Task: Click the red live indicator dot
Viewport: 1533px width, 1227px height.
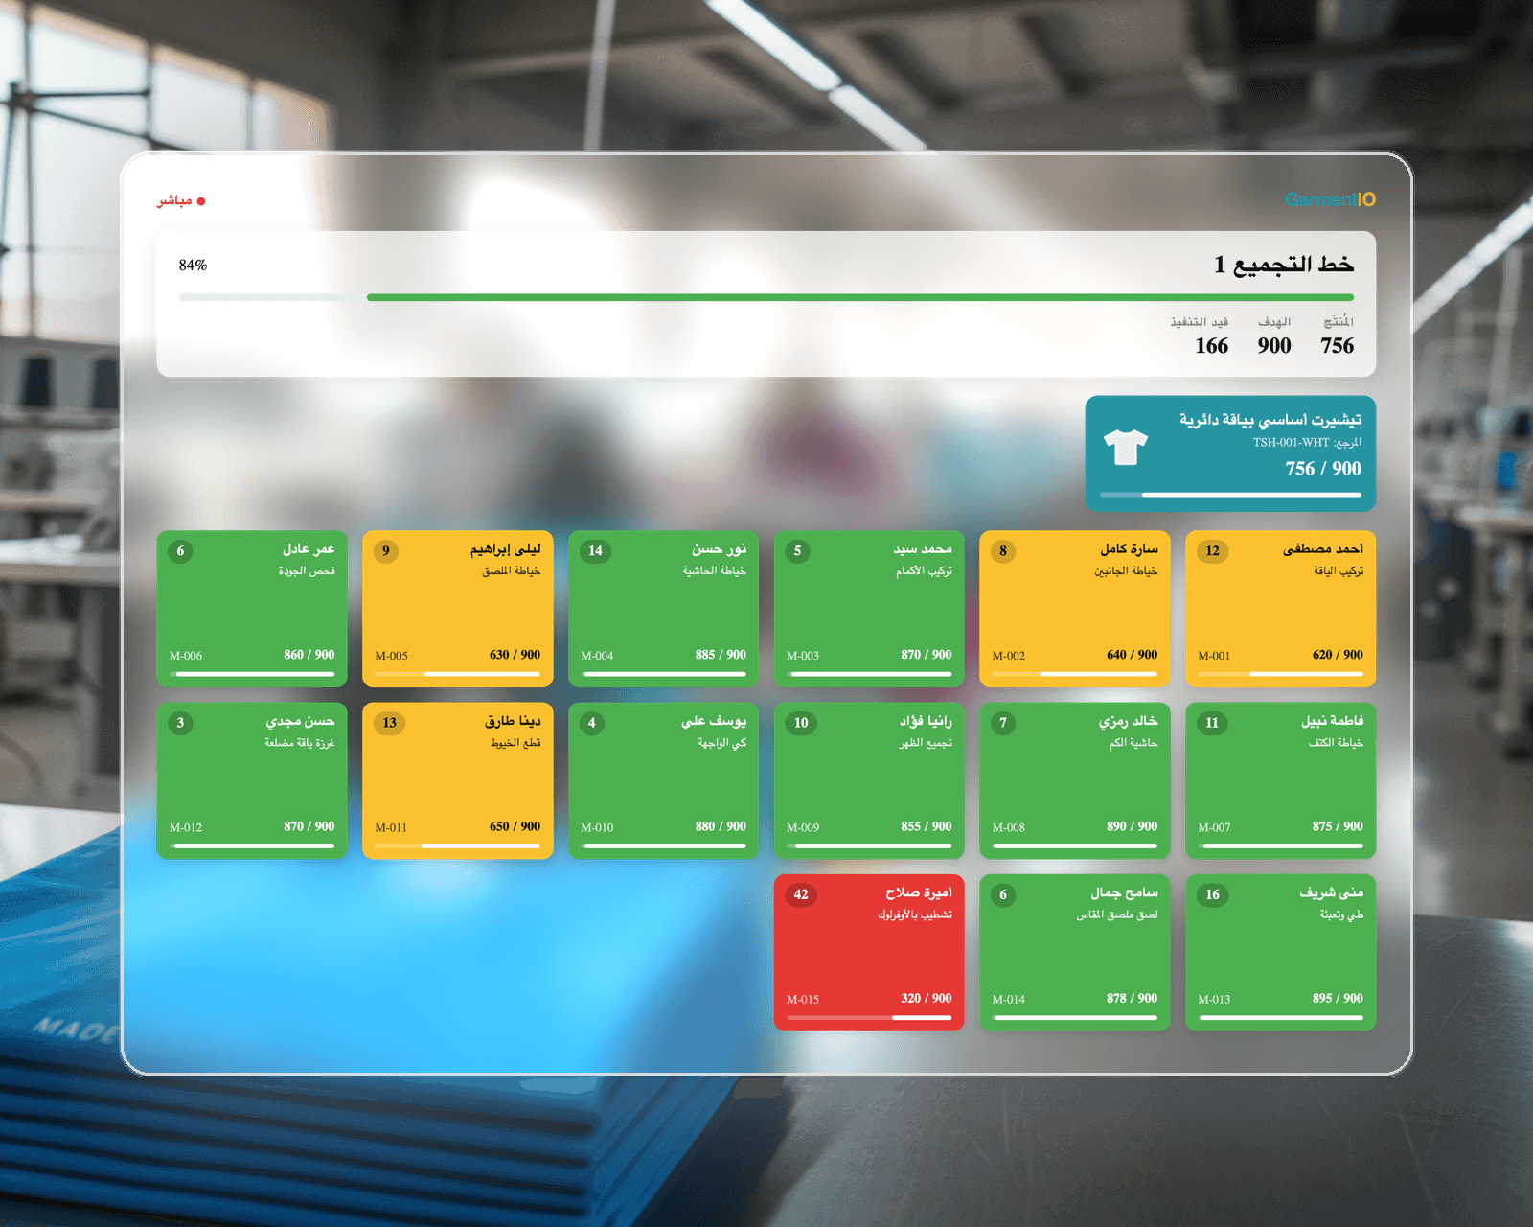Action: (x=201, y=201)
